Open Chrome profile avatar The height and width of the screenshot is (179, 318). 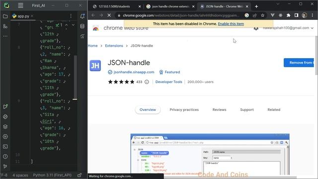(x=304, y=15)
